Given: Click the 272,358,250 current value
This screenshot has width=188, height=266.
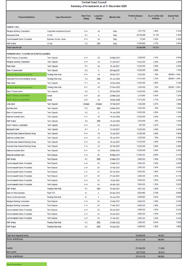Looking at the screenshot, I should 140,248.
